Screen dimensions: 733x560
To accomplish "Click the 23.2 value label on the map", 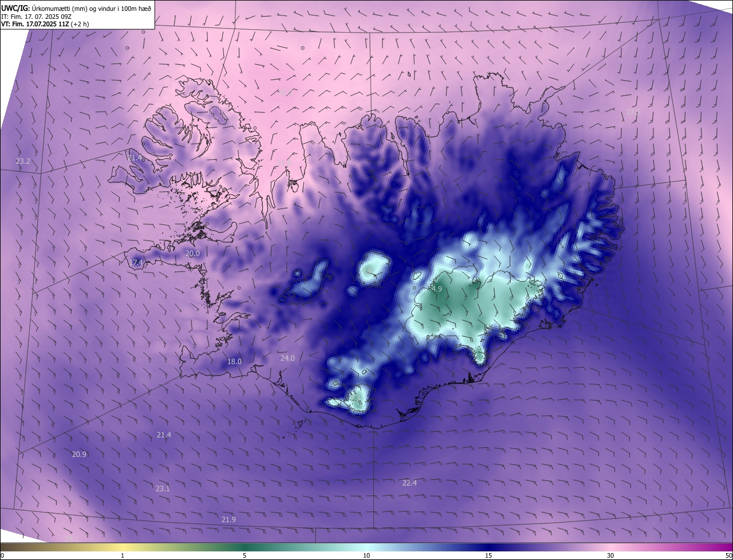I will 23,161.
